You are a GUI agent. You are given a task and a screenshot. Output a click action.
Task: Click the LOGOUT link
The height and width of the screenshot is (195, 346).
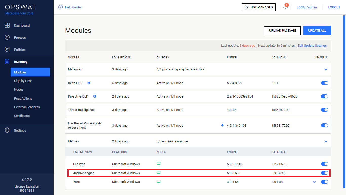(334, 7)
